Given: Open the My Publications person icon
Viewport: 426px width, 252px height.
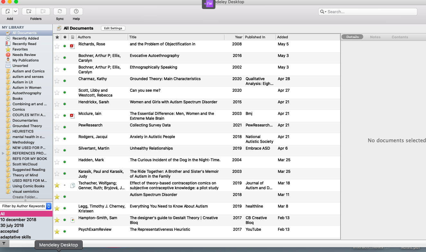Looking at the screenshot, I should (x=8, y=60).
